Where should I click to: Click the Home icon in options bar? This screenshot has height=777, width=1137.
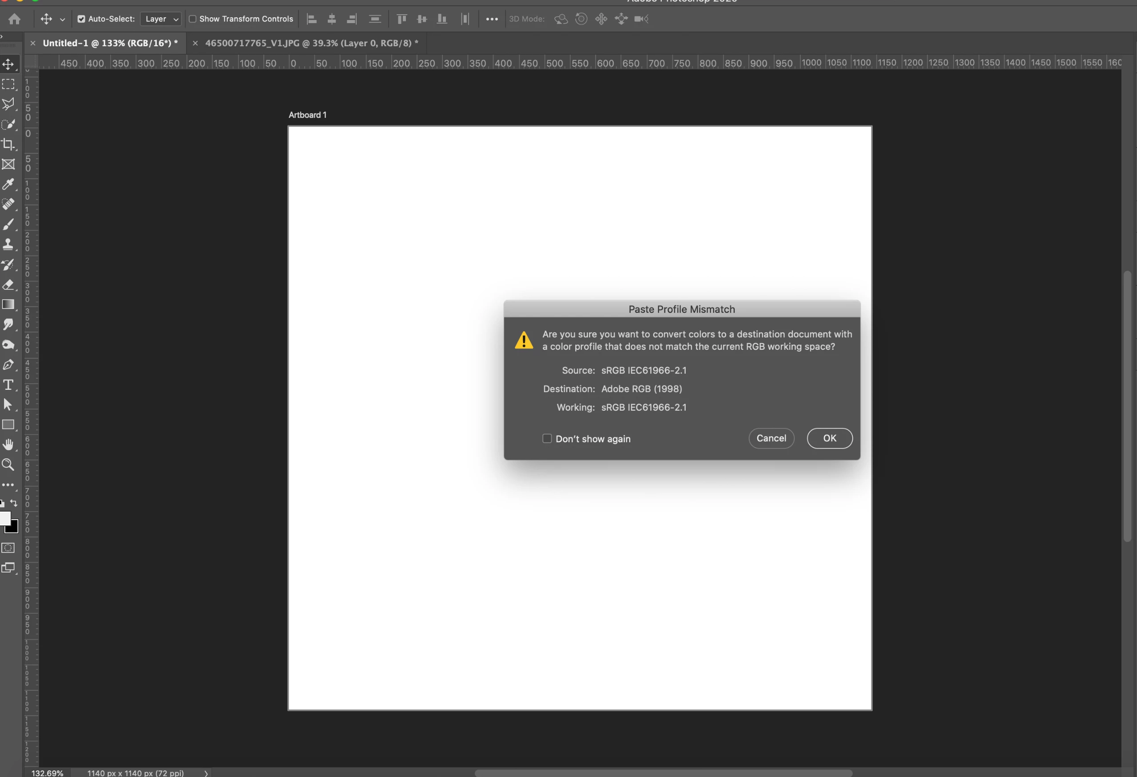click(x=15, y=19)
